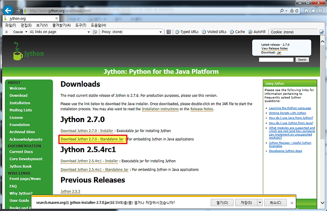Open the Cache toolbar button
This screenshot has width=327, height=211.
tap(238, 32)
